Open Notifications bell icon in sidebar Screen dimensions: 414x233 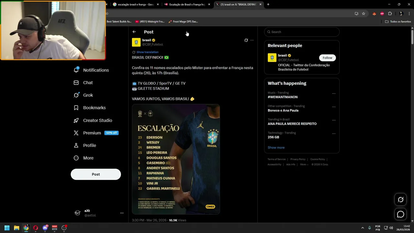point(76,70)
